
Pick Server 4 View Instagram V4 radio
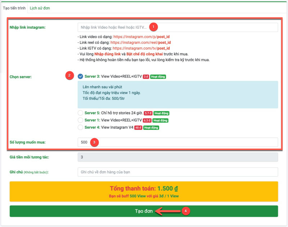(x=80, y=127)
